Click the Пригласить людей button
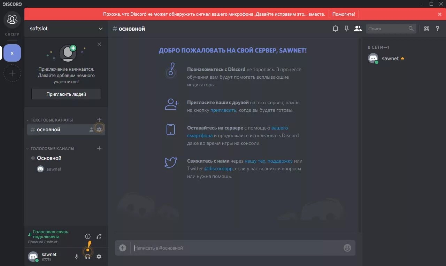Screen dimensions: 446x266 pos(66,94)
